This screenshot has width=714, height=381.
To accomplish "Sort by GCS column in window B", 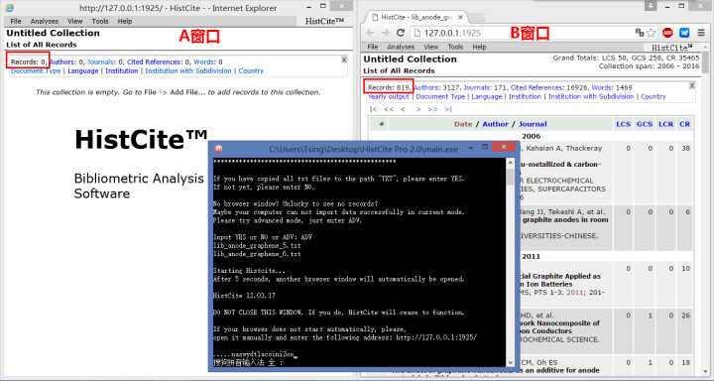I will pos(645,124).
